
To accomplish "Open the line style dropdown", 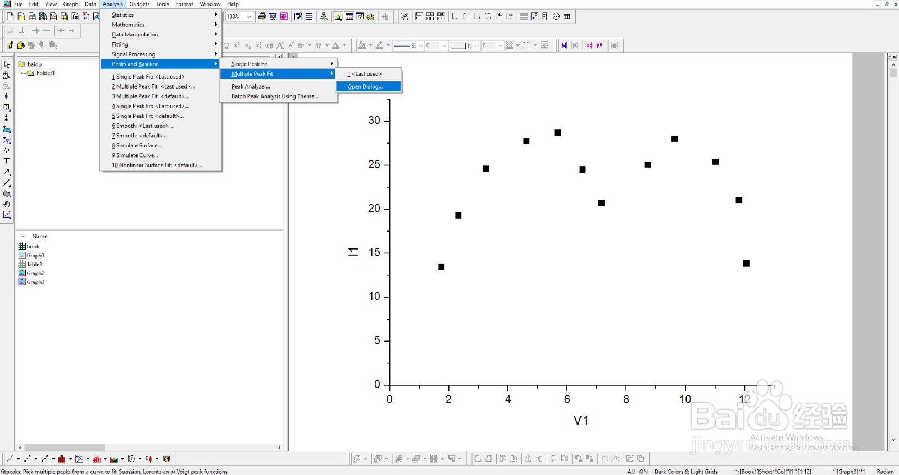I will click(420, 45).
